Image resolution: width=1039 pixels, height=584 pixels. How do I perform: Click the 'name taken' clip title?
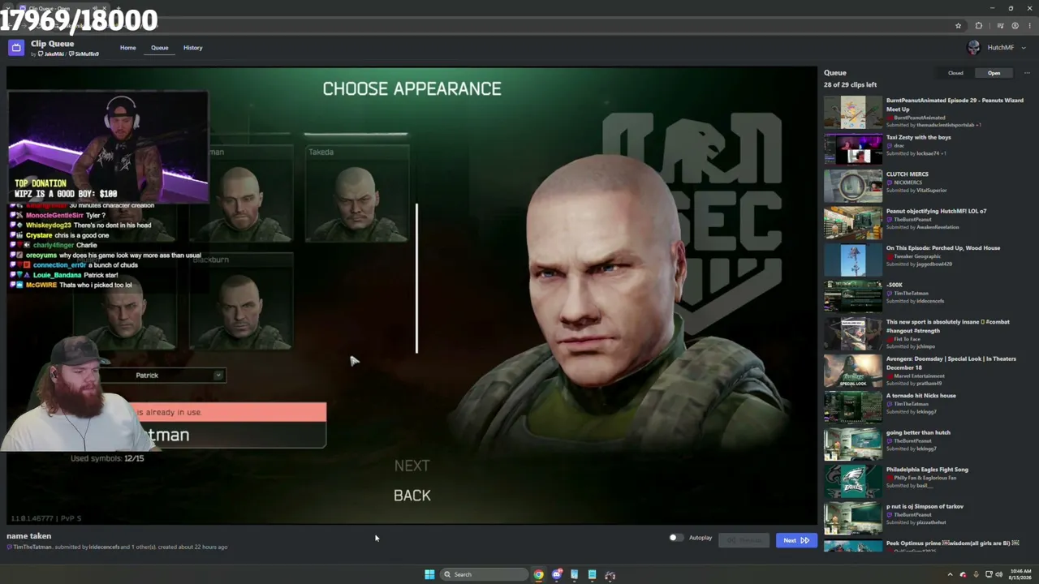(x=29, y=536)
